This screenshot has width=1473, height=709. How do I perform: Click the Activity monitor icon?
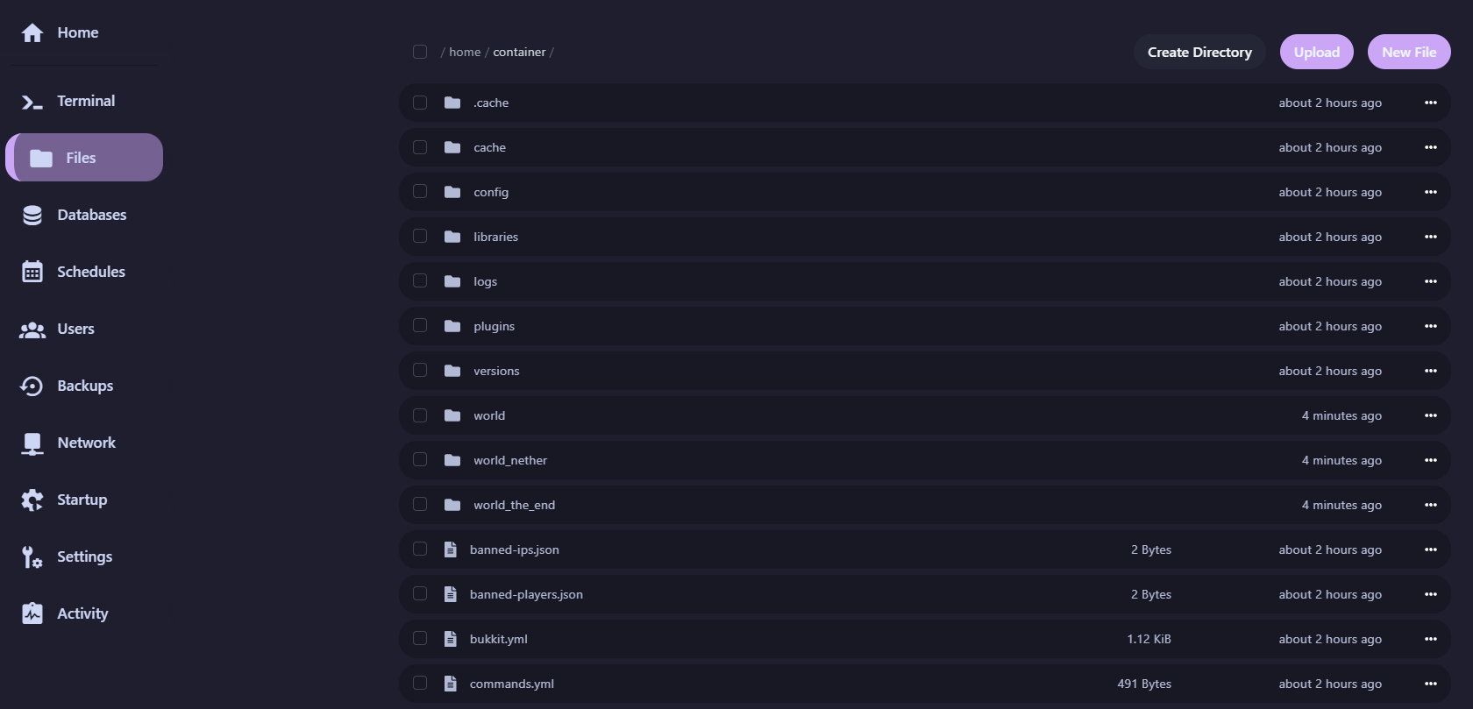[x=32, y=614]
